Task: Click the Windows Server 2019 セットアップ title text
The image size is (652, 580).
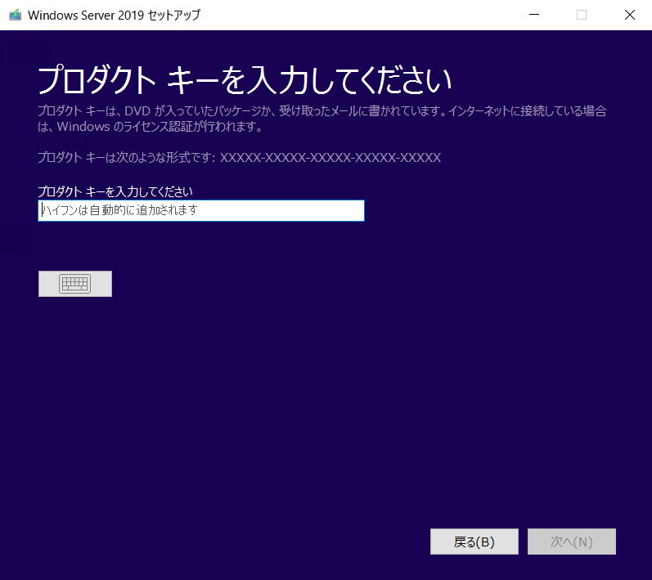Action: tap(114, 15)
